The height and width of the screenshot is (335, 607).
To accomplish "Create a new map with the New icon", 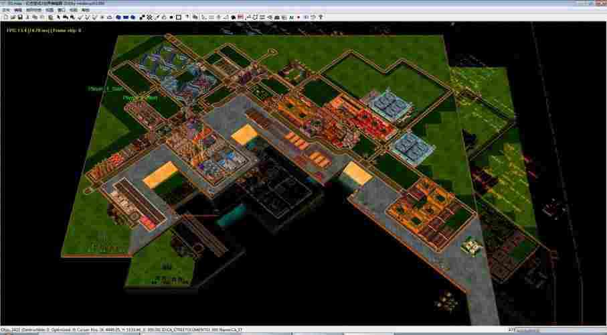I will (x=6, y=17).
